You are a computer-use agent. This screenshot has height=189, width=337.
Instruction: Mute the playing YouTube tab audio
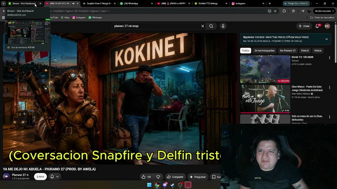[73, 3]
